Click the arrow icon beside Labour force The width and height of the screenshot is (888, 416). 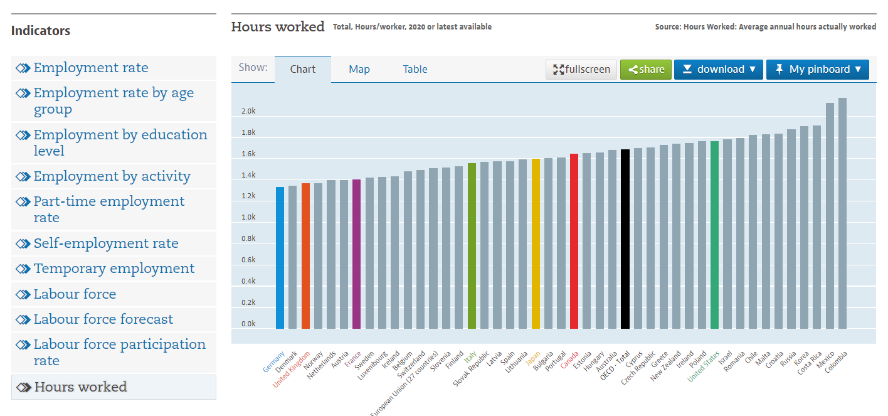point(23,294)
